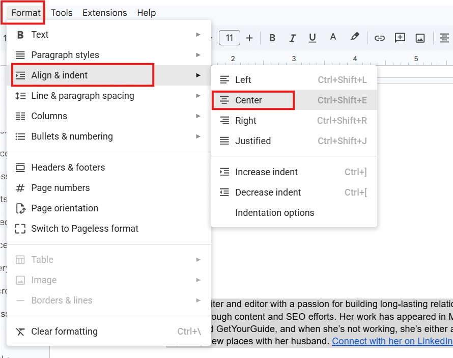Click the ruler at mark 3
The image size is (453, 358).
pyautogui.click(x=294, y=59)
